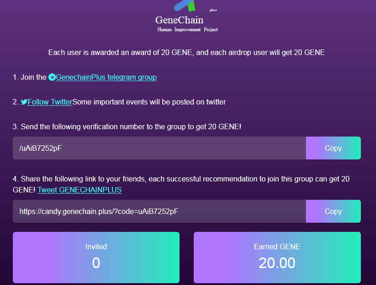Open the GenechainPlus telegram group link

click(x=106, y=77)
